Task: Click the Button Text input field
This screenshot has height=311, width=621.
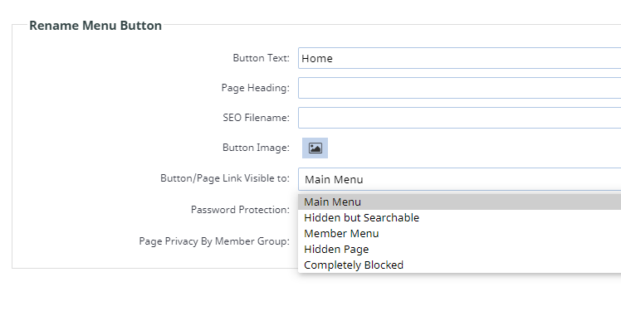Action: point(459,58)
